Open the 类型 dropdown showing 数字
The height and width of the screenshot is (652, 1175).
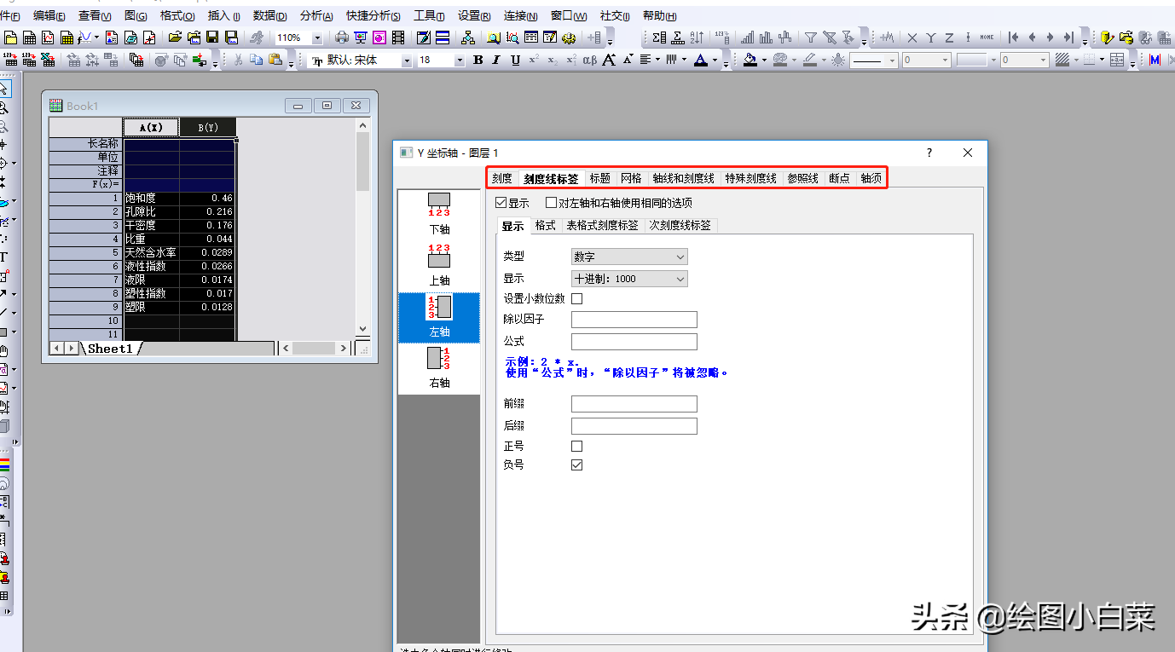click(x=629, y=257)
